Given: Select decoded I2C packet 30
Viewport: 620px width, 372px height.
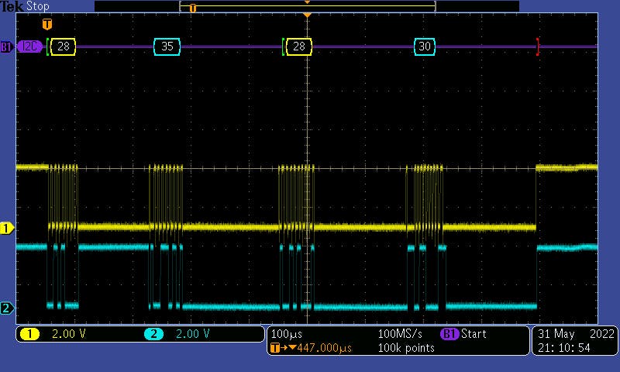Looking at the screenshot, I should pos(424,46).
